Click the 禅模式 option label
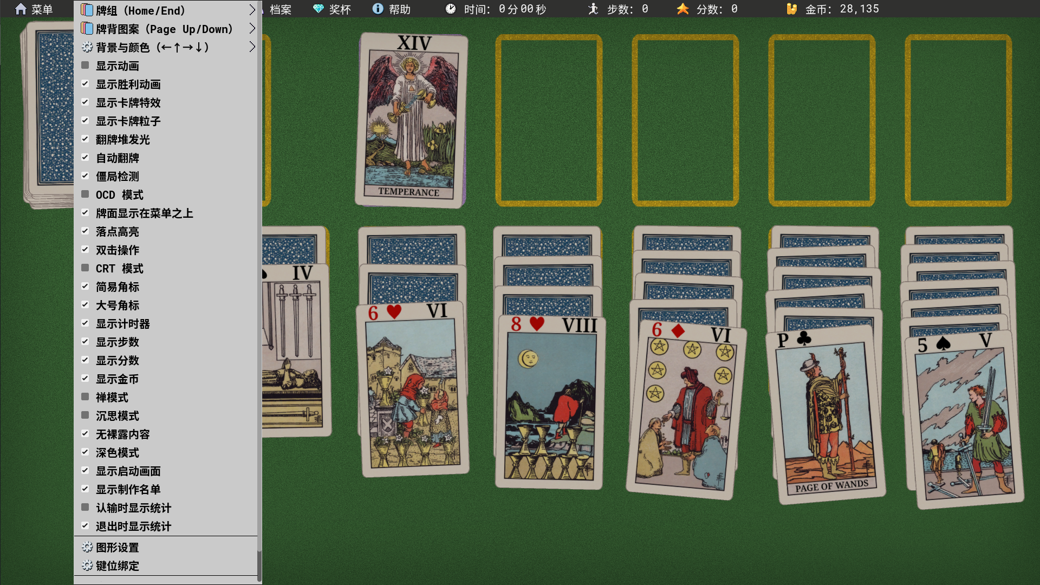This screenshot has width=1040, height=585. 112,397
